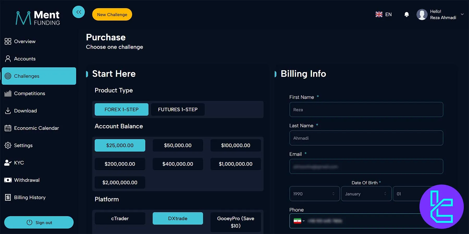Open the Overview dashboard icon
This screenshot has height=234, width=469.
8,41
